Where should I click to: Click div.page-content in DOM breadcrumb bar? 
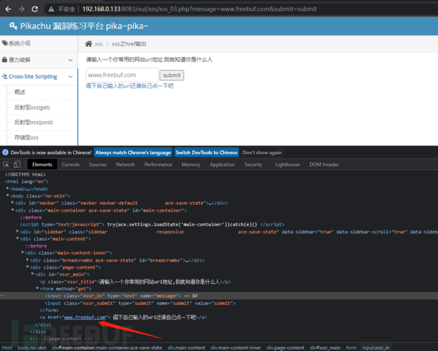(x=285, y=348)
